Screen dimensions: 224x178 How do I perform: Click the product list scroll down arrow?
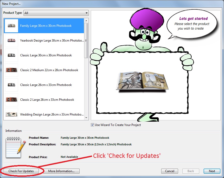[x=86, y=118]
